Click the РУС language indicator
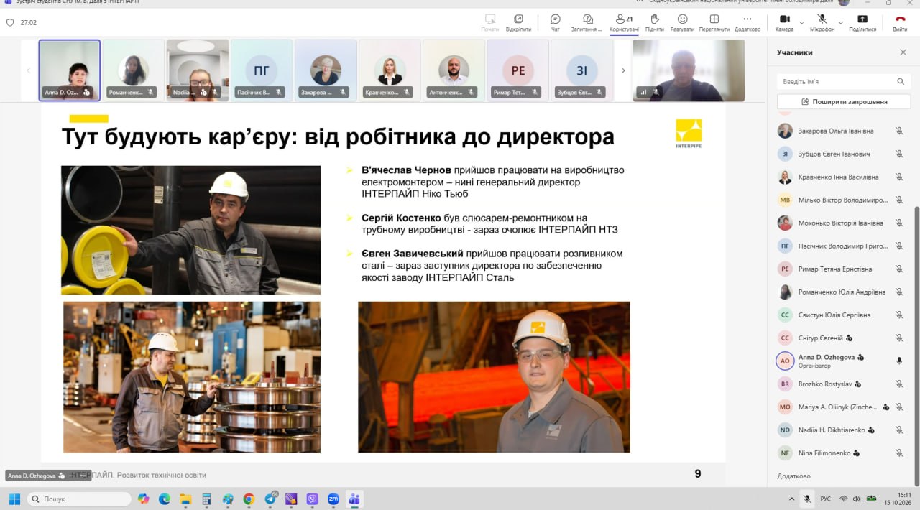920x510 pixels. pos(826,499)
